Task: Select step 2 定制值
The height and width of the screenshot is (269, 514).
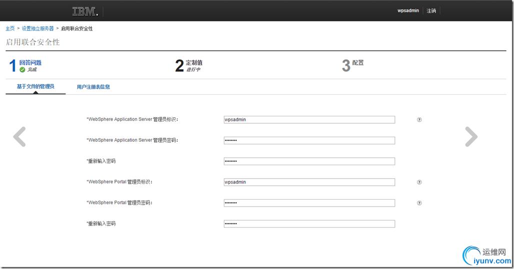Action: click(x=194, y=62)
